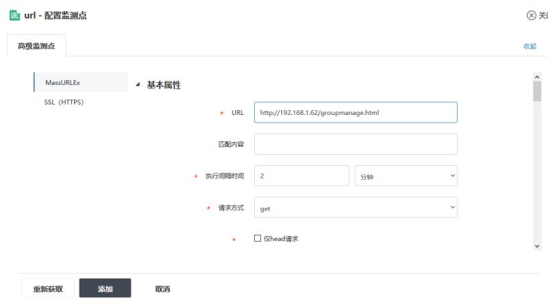
Task: Click the scrollbar down arrow
Action: (x=537, y=246)
